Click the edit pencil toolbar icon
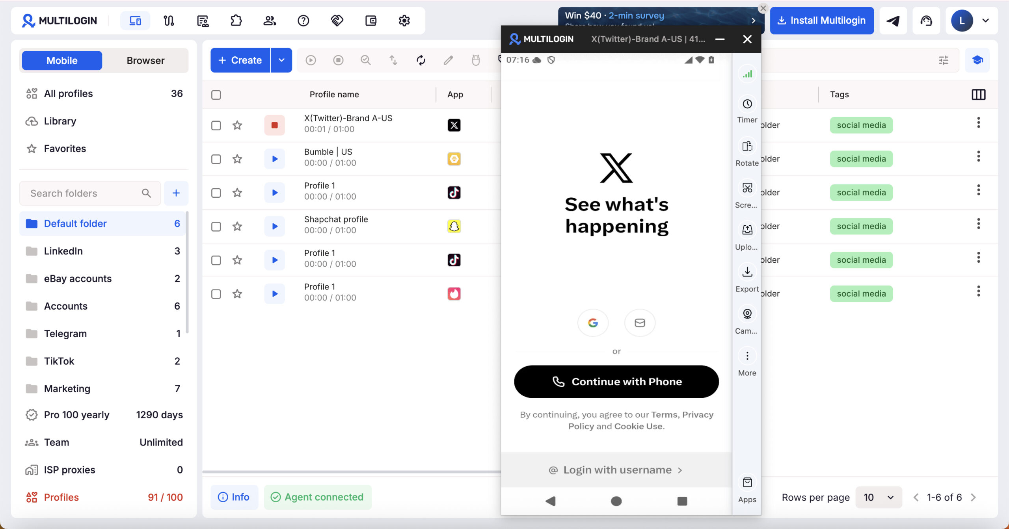The height and width of the screenshot is (529, 1009). [448, 60]
